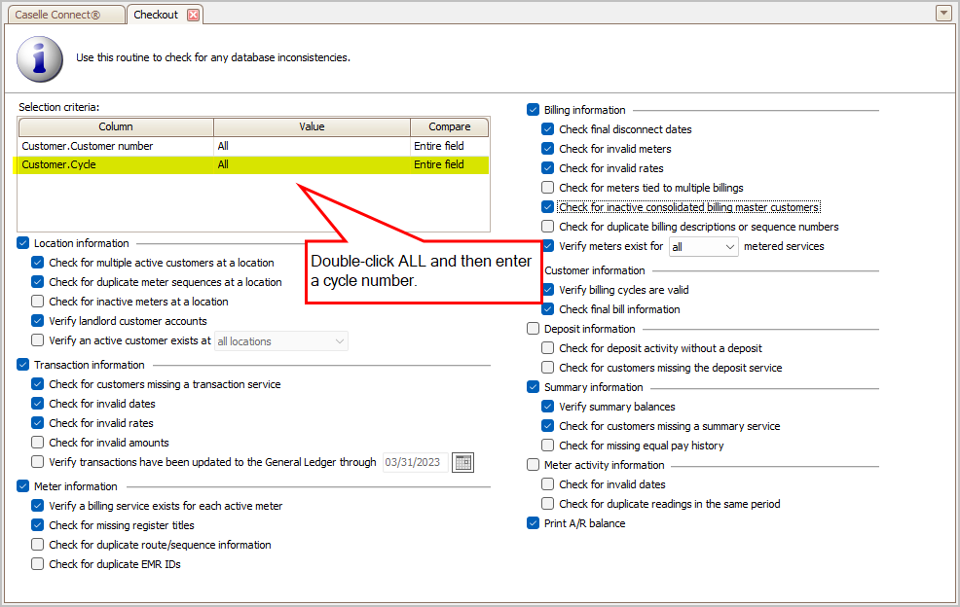Enable Check for meters tied to multiple billings
960x607 pixels.
pos(548,188)
